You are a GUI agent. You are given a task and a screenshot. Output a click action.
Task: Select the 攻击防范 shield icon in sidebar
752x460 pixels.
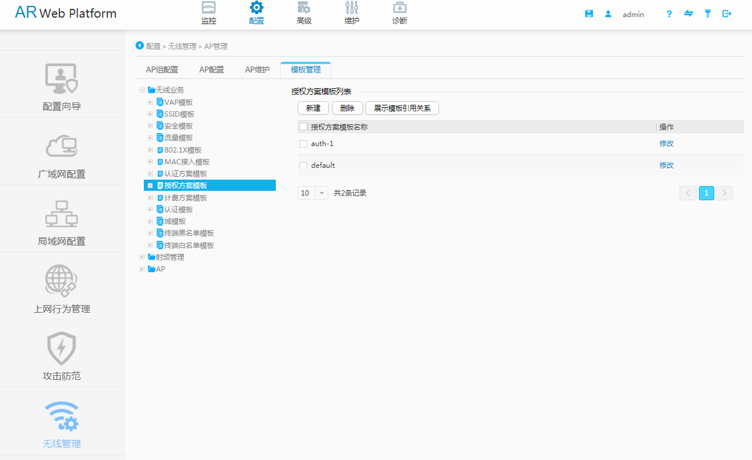(x=62, y=348)
